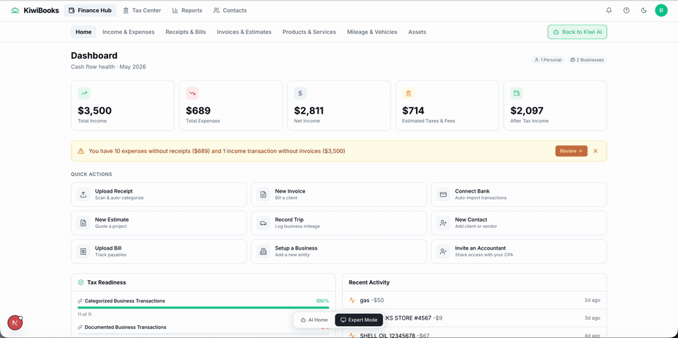Click the New Estimate document icon
Image resolution: width=678 pixels, height=338 pixels.
tap(83, 222)
